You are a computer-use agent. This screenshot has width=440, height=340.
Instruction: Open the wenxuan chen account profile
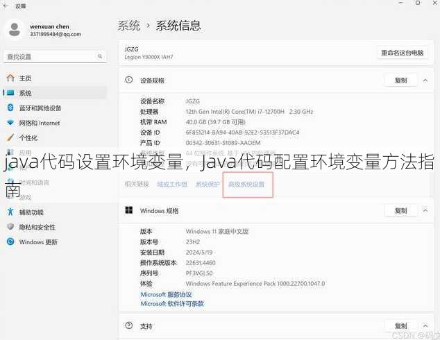click(44, 30)
